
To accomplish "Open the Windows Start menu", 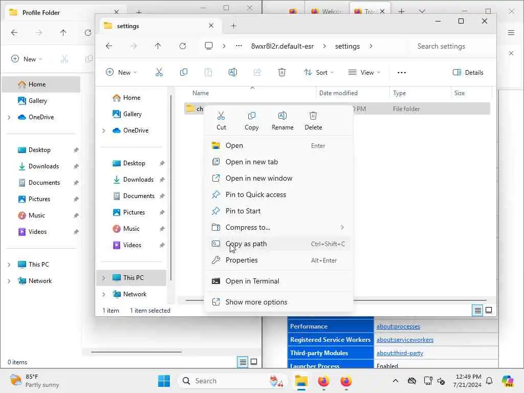I will (x=164, y=381).
